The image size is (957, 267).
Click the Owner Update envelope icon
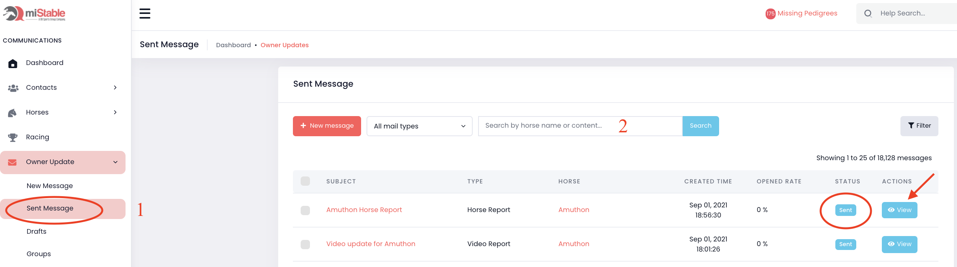pos(12,163)
